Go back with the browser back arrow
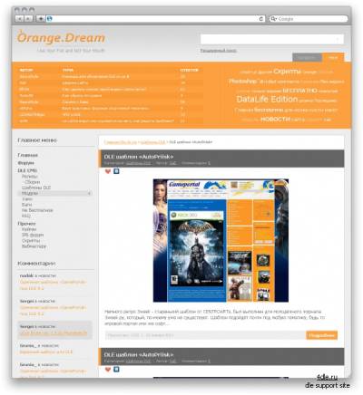The image size is (363, 395). 20,19
